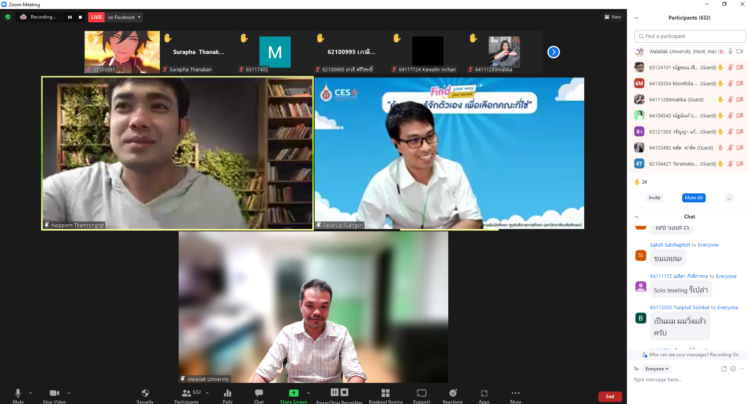The height and width of the screenshot is (404, 748).
Task: Click the Mute All button
Action: 694,198
